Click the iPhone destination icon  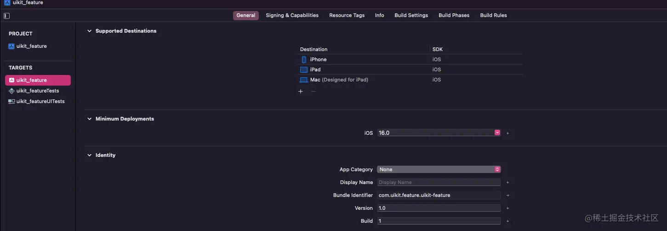(304, 59)
